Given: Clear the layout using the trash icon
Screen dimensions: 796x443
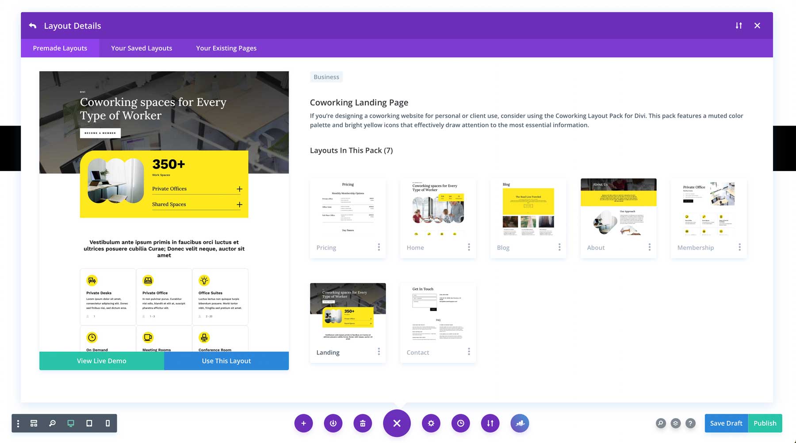Looking at the screenshot, I should point(363,423).
